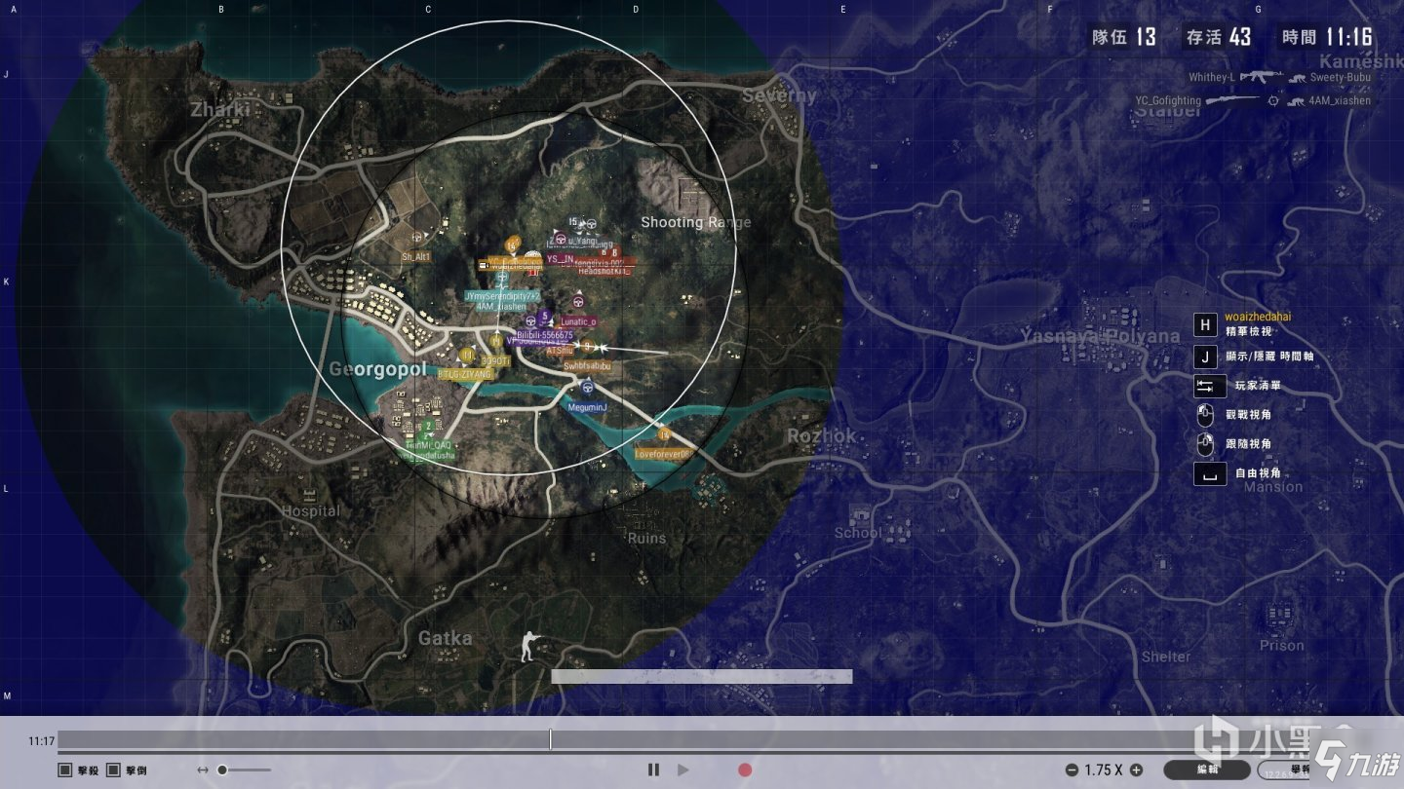Click the greyed play button

coord(683,770)
